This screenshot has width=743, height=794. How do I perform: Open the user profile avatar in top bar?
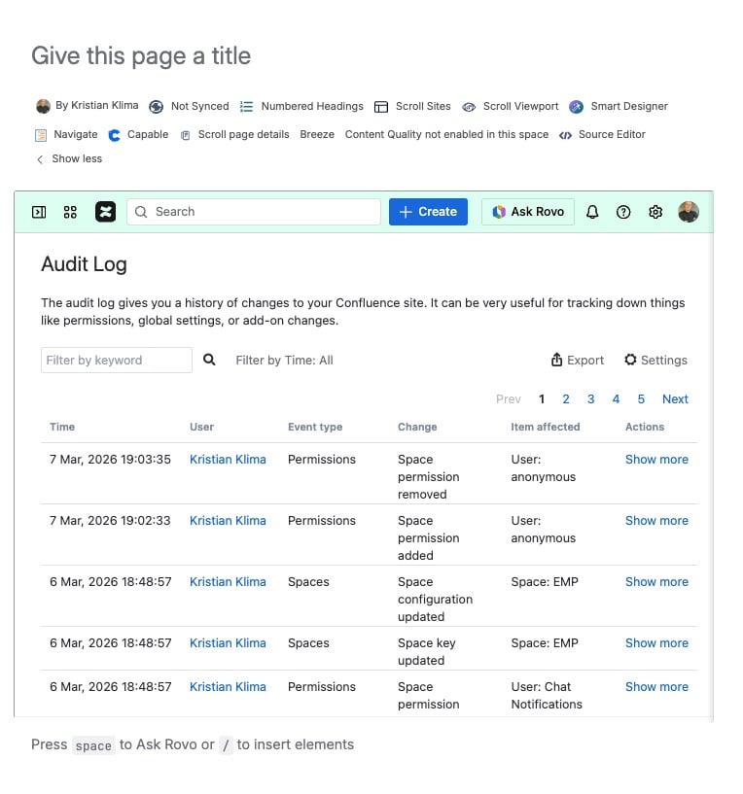pyautogui.click(x=689, y=212)
